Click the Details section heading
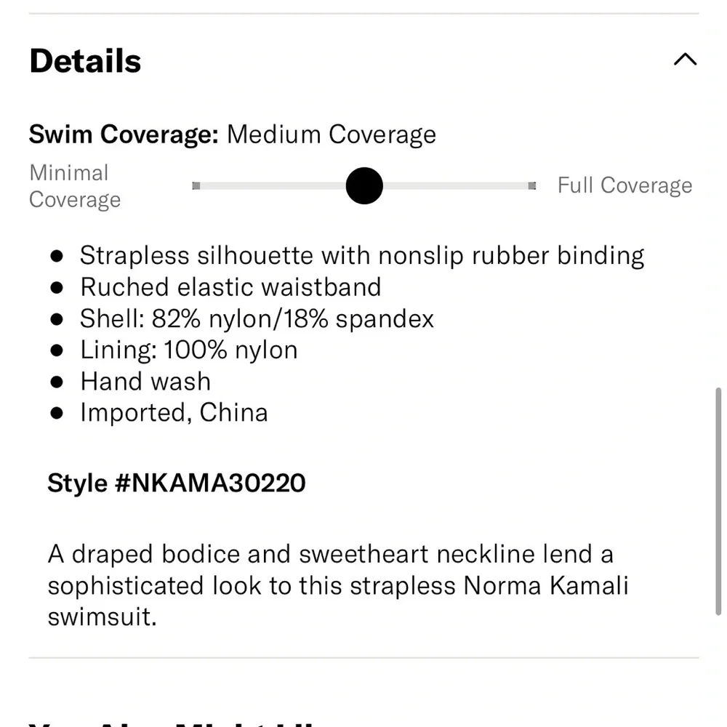The width and height of the screenshot is (727, 727). tap(85, 61)
